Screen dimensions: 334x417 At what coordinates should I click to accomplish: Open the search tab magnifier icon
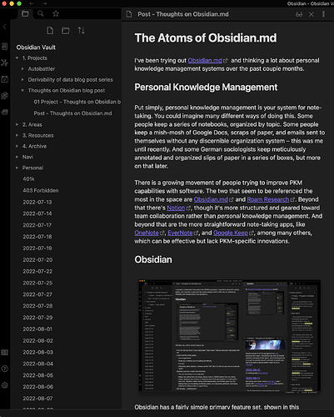[x=41, y=13]
